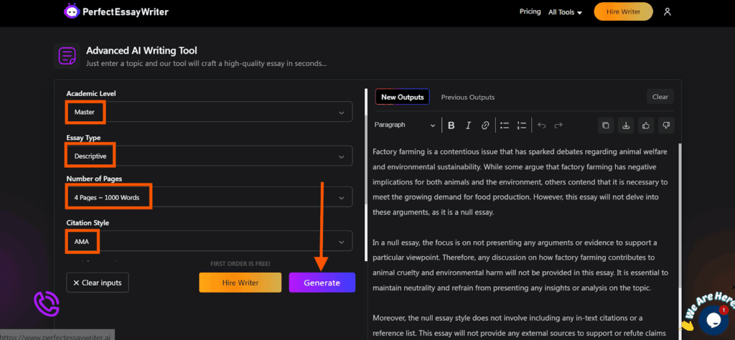Toggle italic formatting in editor toolbar
This screenshot has height=340, width=735.
click(468, 125)
